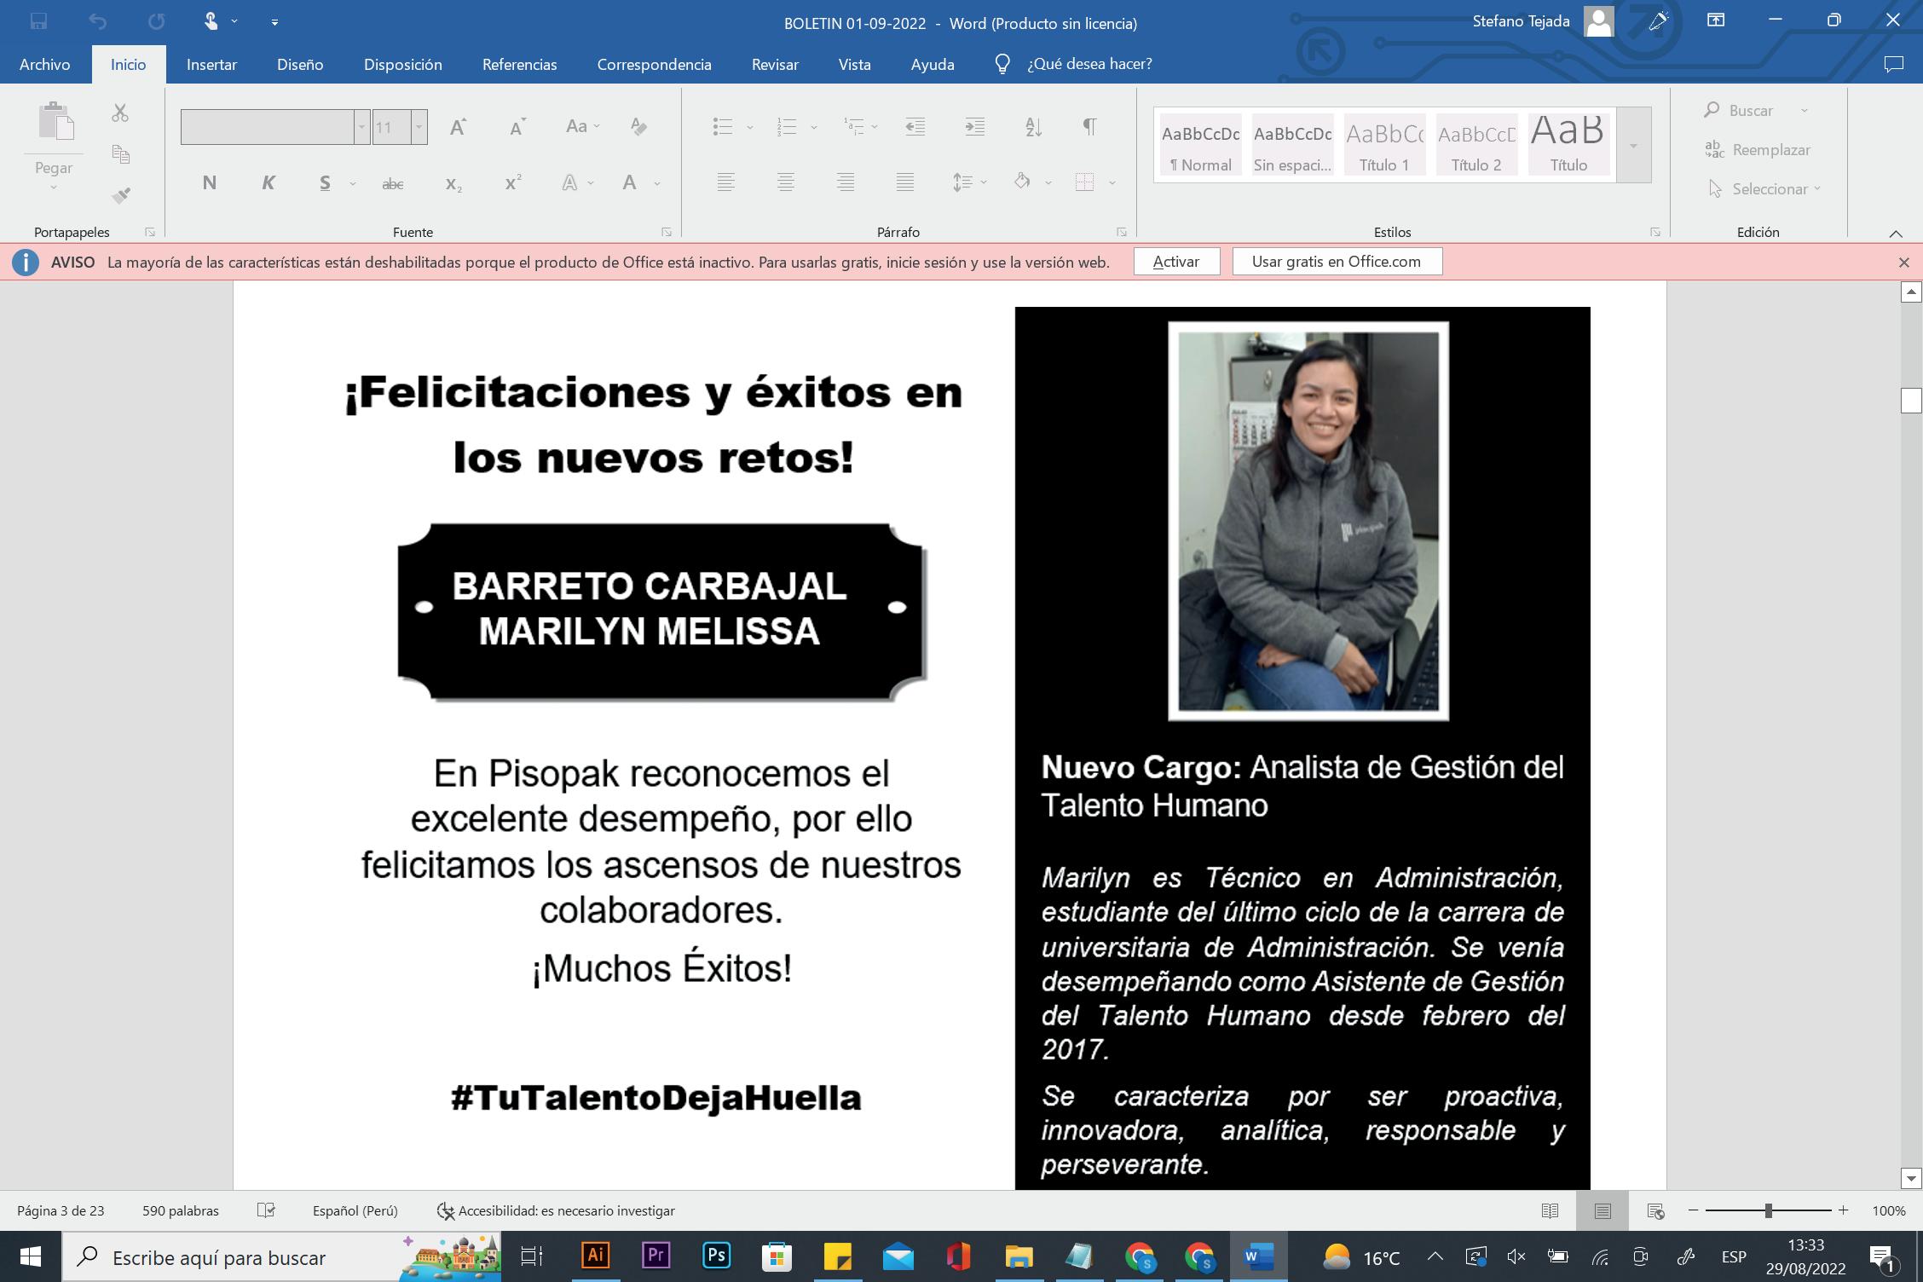Image resolution: width=1923 pixels, height=1282 pixels.
Task: Click the Accessibility check status icon
Action: pyautogui.click(x=445, y=1210)
